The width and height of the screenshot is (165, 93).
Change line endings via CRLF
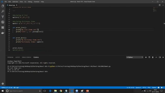pyautogui.click(x=149, y=88)
